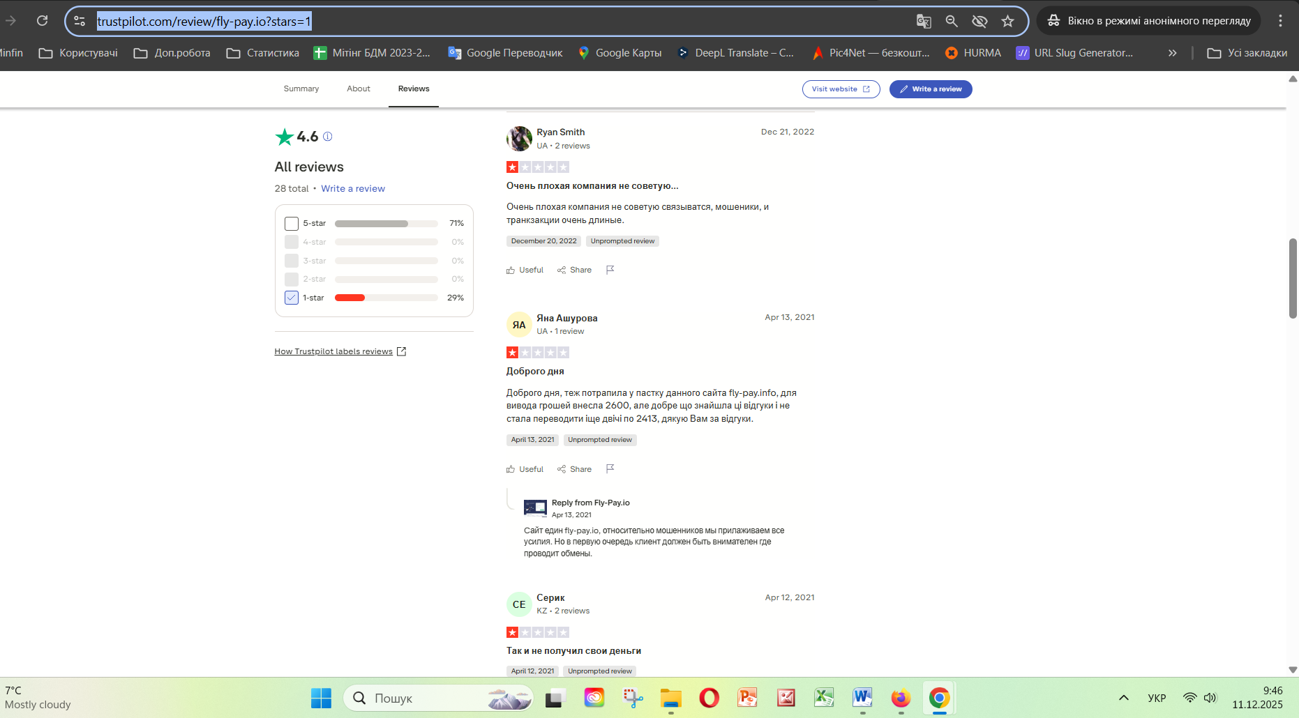The height and width of the screenshot is (718, 1299).
Task: Open the Google Переводчик bookmark
Action: coord(505,53)
